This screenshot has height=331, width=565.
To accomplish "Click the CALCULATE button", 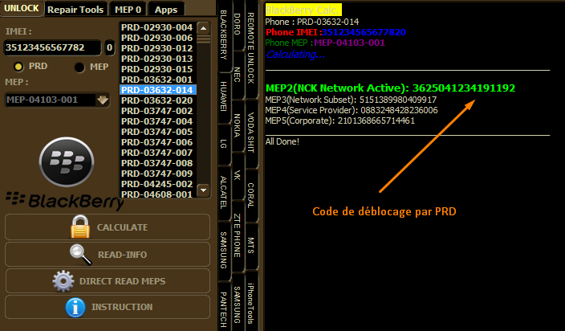I will pyautogui.click(x=108, y=227).
